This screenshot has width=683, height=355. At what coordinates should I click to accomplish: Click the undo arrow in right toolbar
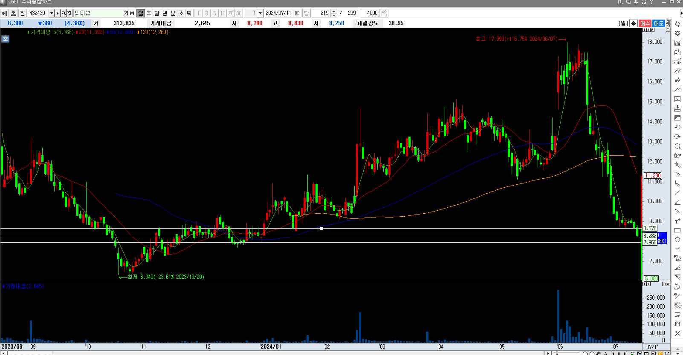(677, 127)
